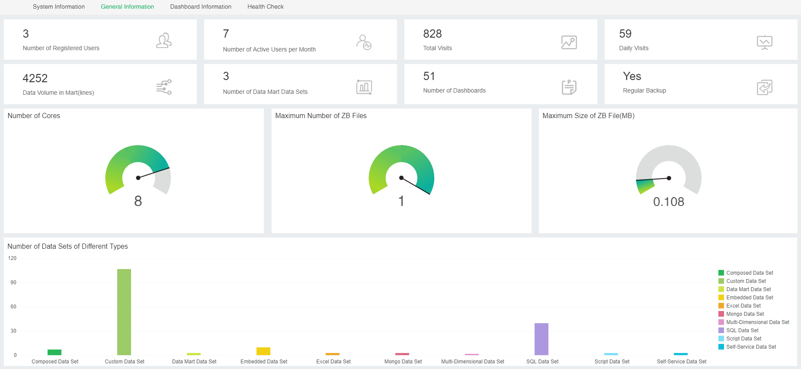This screenshot has width=801, height=369.
Task: Click the Daily Visits monitor icon
Action: [765, 42]
